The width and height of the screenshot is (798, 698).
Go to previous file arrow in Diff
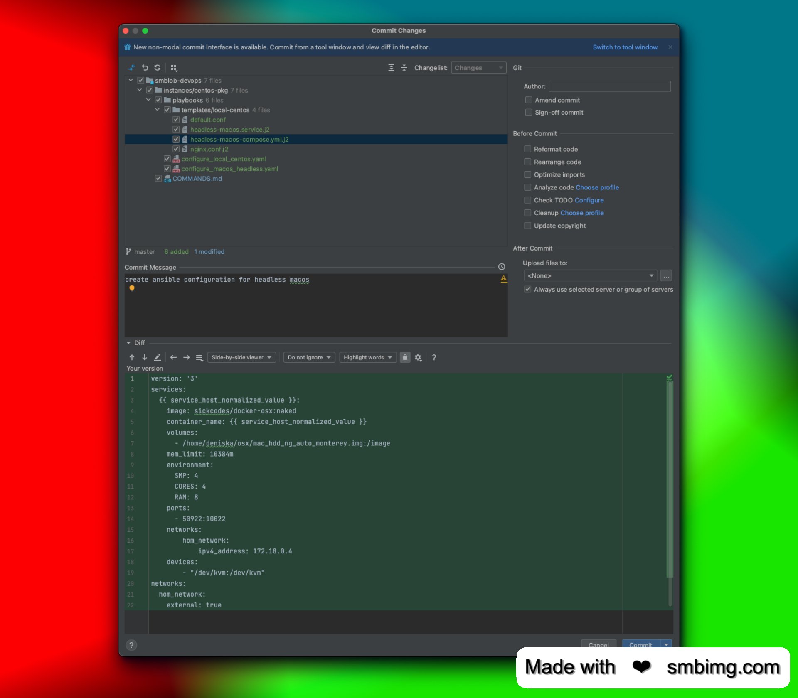(173, 357)
